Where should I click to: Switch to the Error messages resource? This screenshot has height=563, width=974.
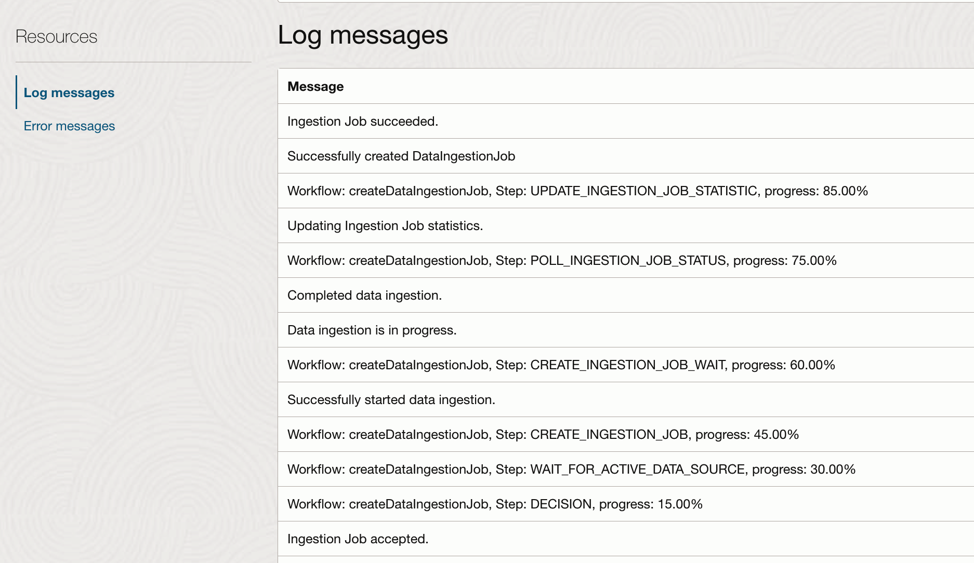(x=69, y=126)
